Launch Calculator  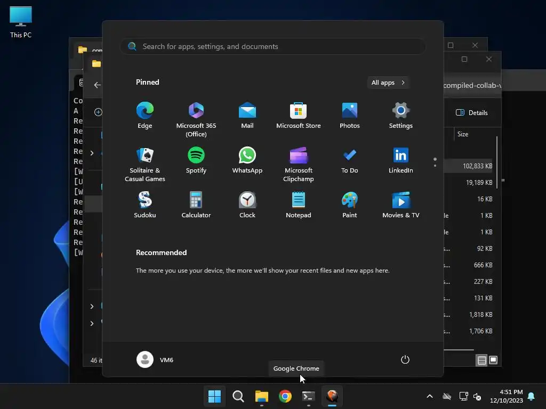pyautogui.click(x=196, y=205)
